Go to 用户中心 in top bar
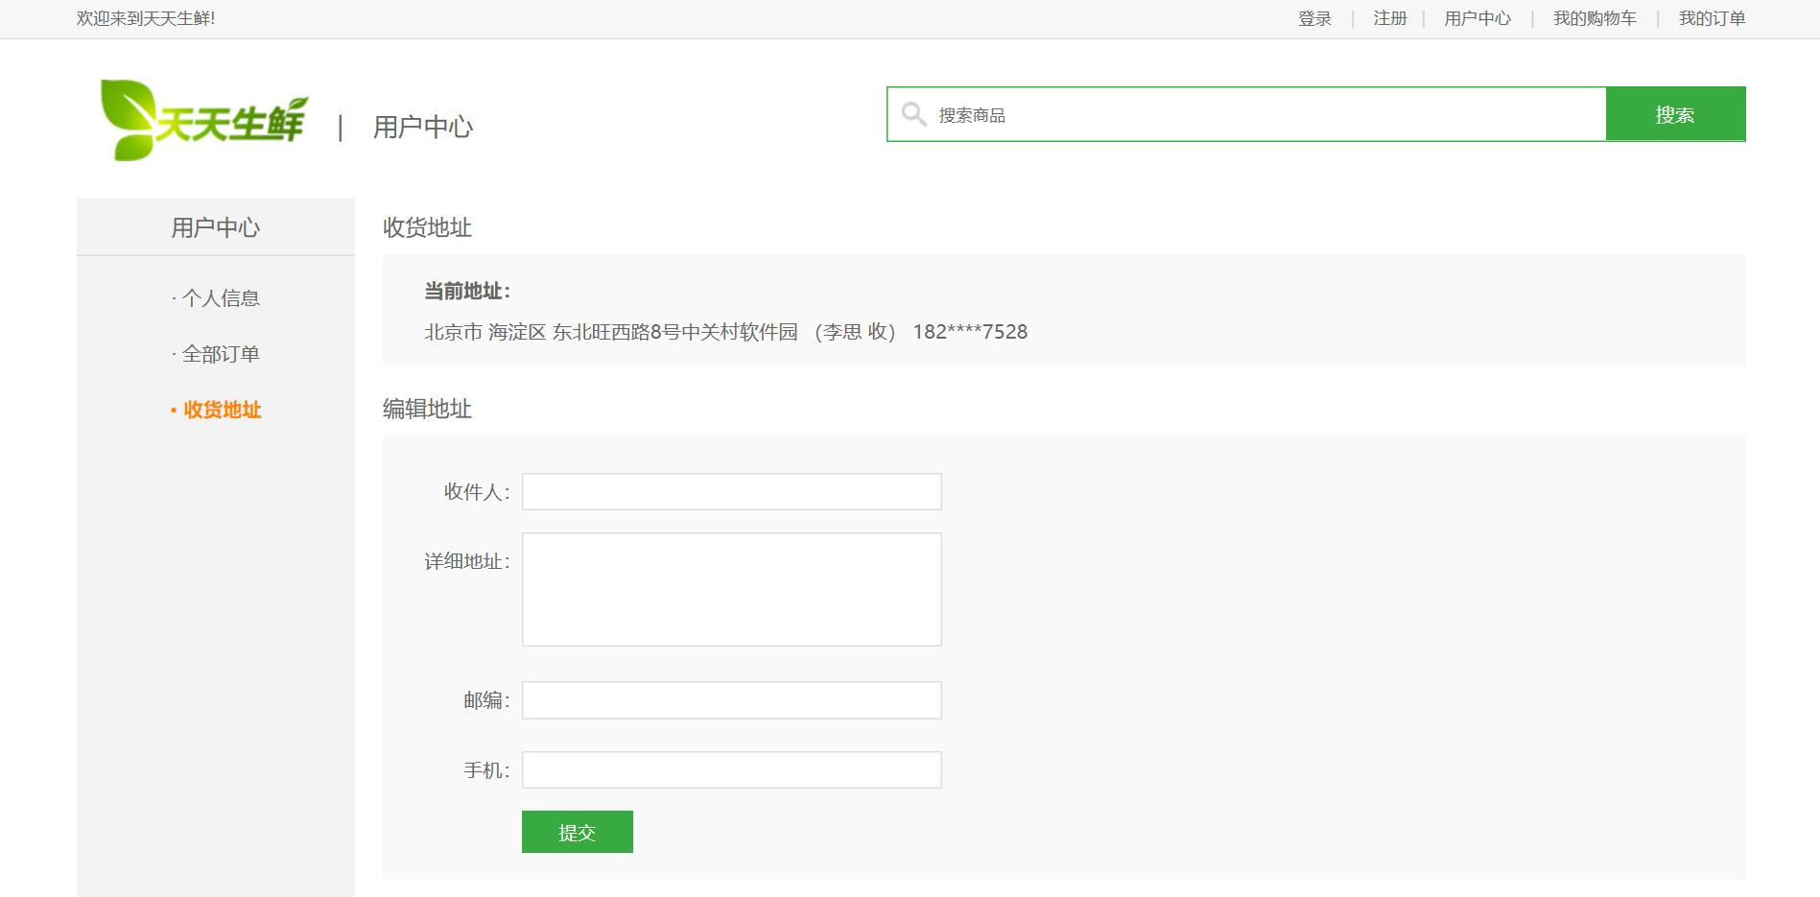The height and width of the screenshot is (897, 1820). pos(1477,18)
